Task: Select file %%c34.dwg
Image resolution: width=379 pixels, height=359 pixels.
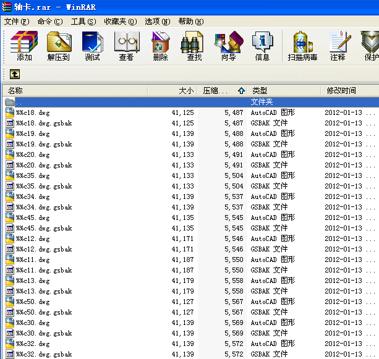Action: point(33,196)
